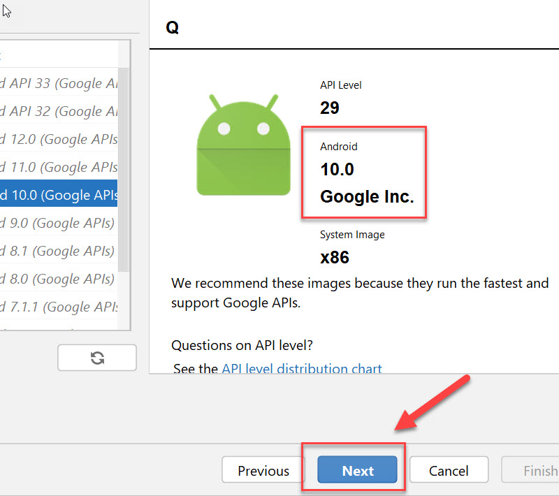Click the refresh icon button below the list
Screen dimensions: 559x496
tap(97, 358)
